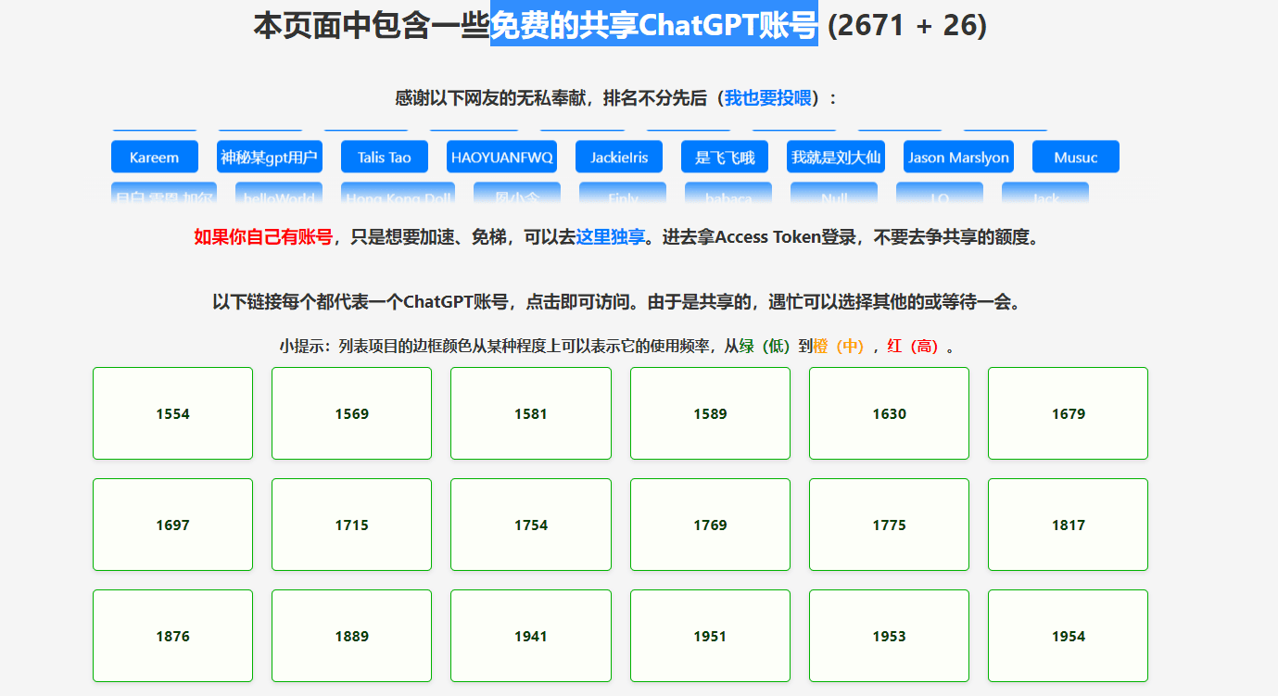Image resolution: width=1278 pixels, height=696 pixels.
Task: Visit ChatGPT account 1581
Action: [x=530, y=413]
